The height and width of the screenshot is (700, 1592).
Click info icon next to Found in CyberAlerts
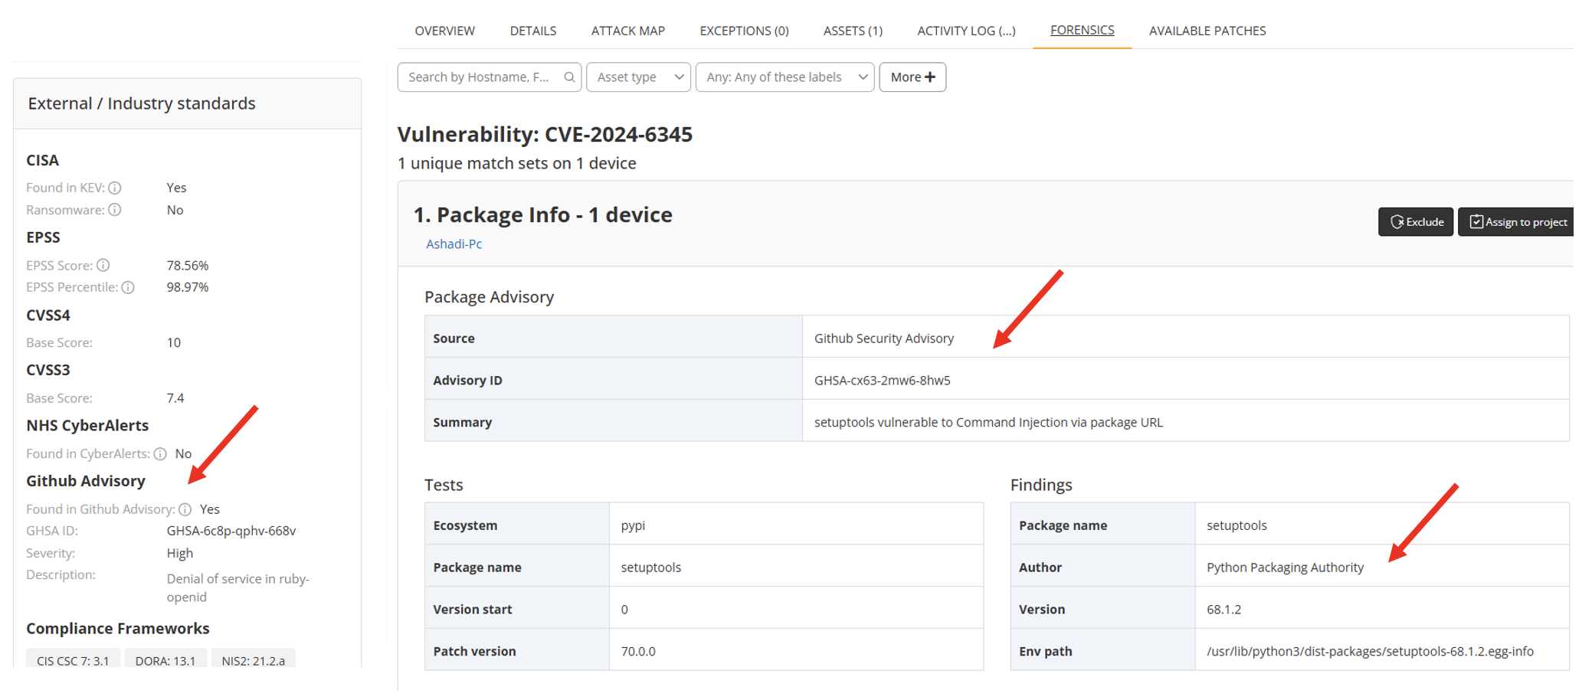[160, 454]
